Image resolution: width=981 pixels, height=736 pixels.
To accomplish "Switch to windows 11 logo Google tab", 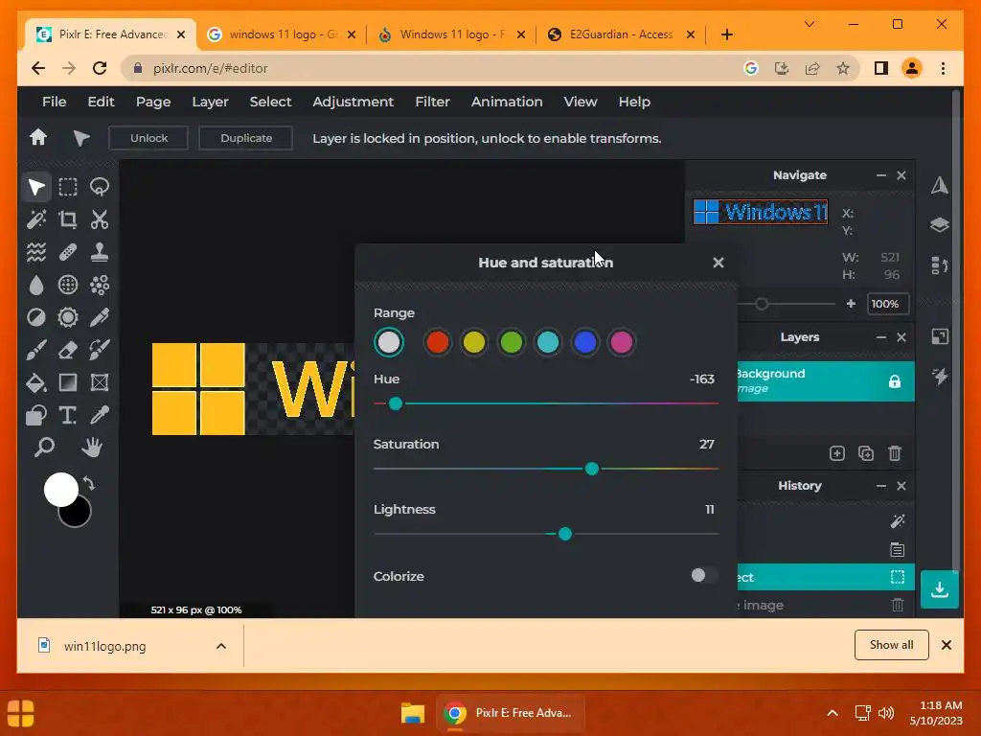I will [282, 34].
